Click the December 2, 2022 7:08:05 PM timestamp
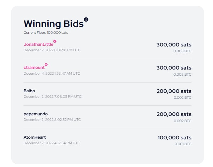Screen dimensions: 213x167 (53, 96)
